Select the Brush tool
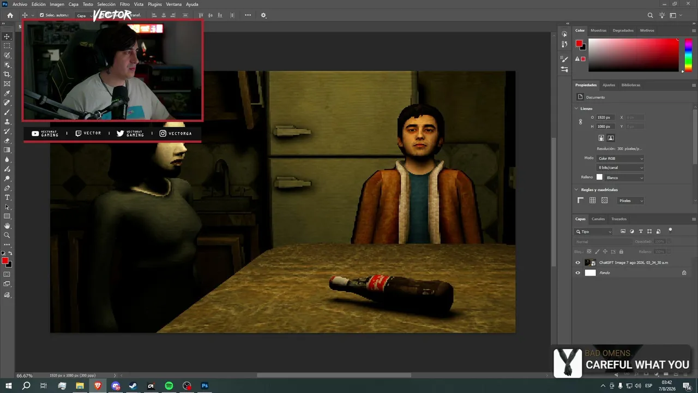Image resolution: width=698 pixels, height=393 pixels. coord(7,112)
